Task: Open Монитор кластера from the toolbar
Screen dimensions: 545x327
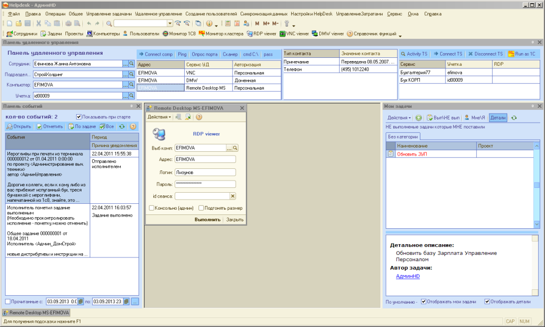Action: tap(221, 33)
